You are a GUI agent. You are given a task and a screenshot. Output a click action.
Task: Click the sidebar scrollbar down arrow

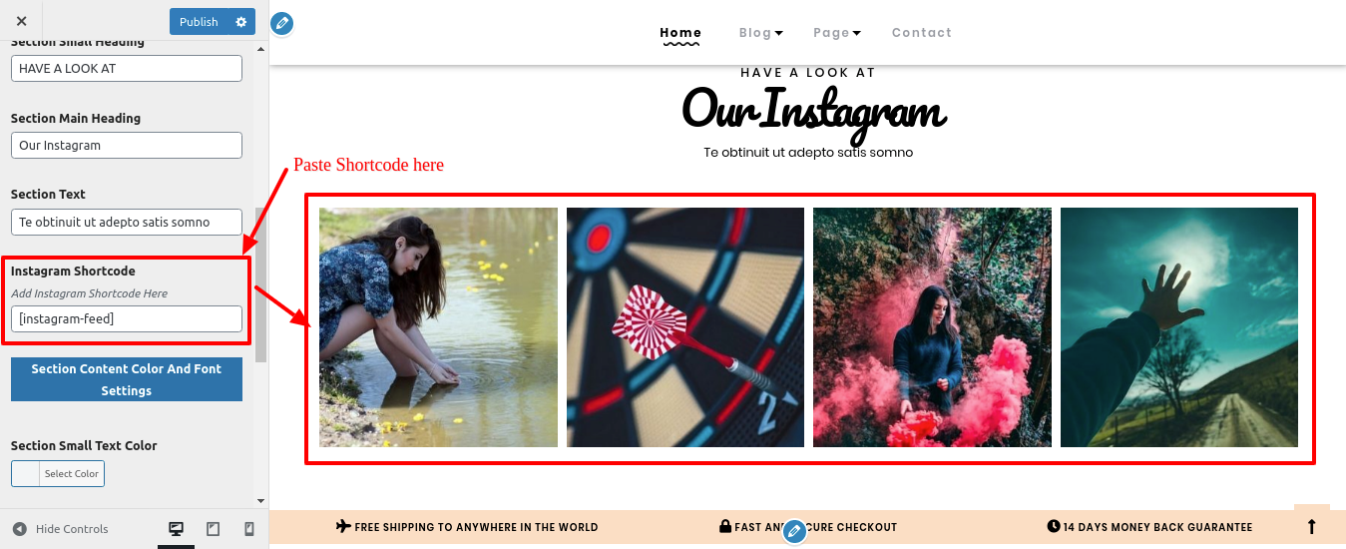(261, 500)
